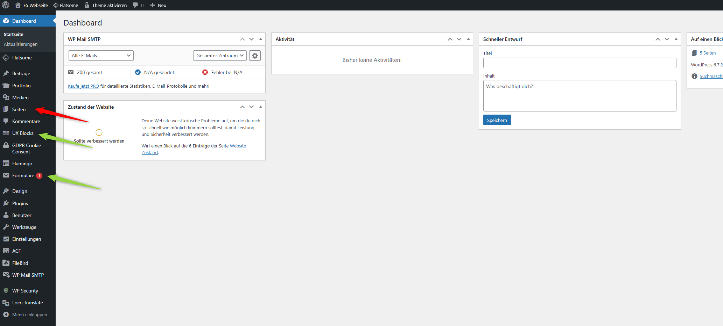Click the Speichern button

pyautogui.click(x=497, y=120)
